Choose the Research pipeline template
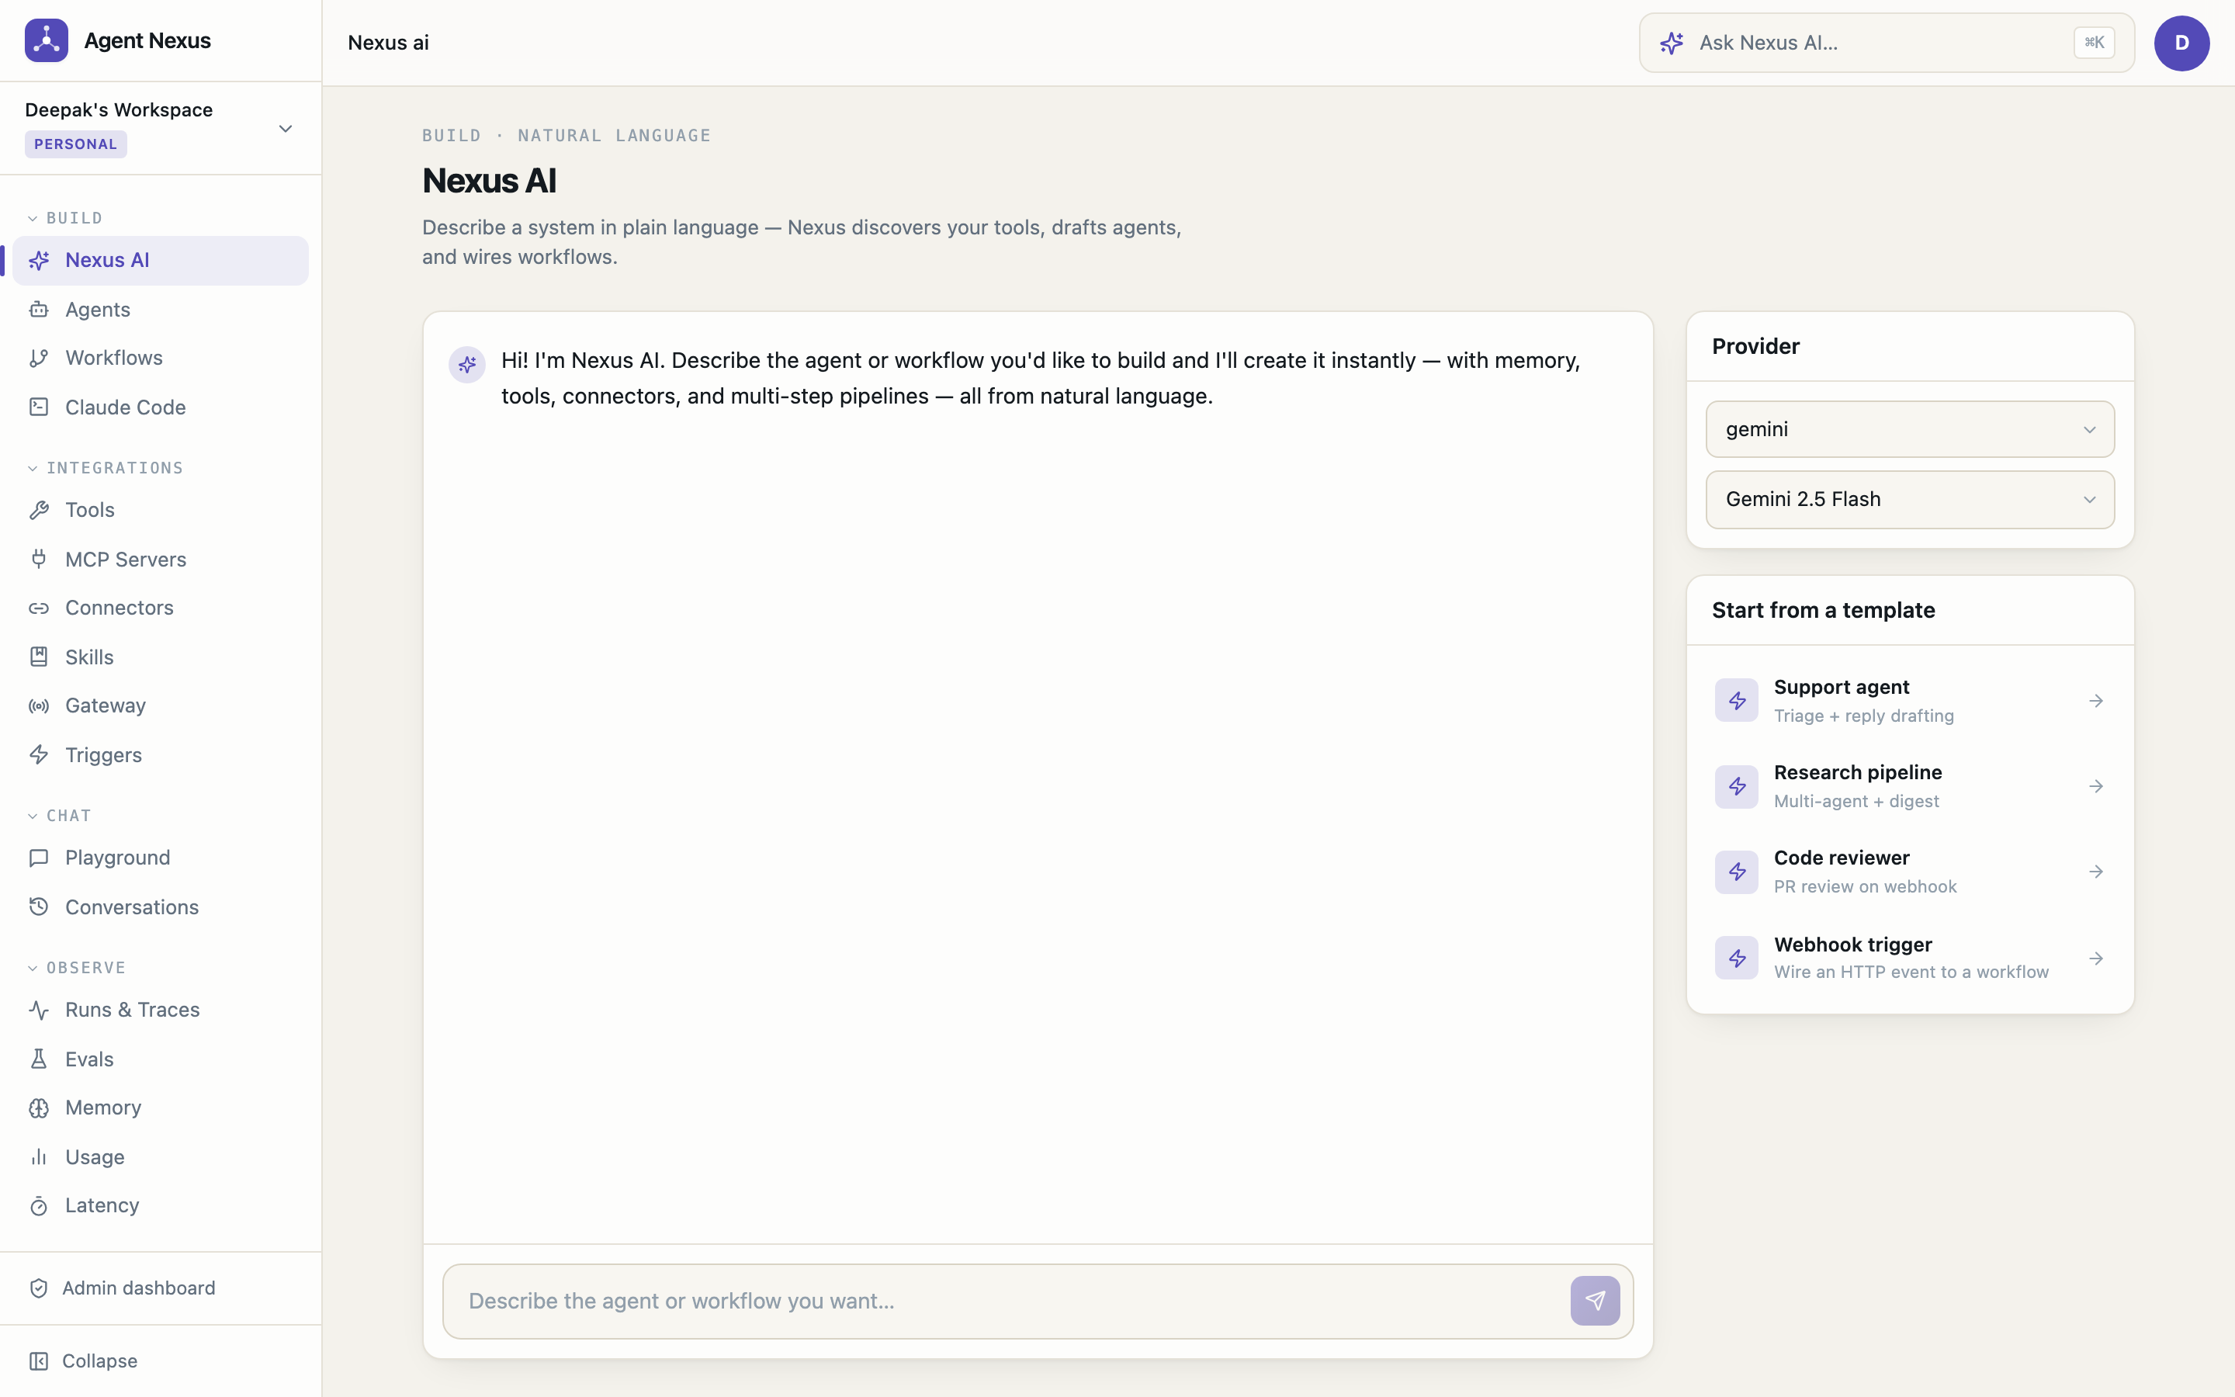The height and width of the screenshot is (1397, 2235). click(x=1910, y=786)
